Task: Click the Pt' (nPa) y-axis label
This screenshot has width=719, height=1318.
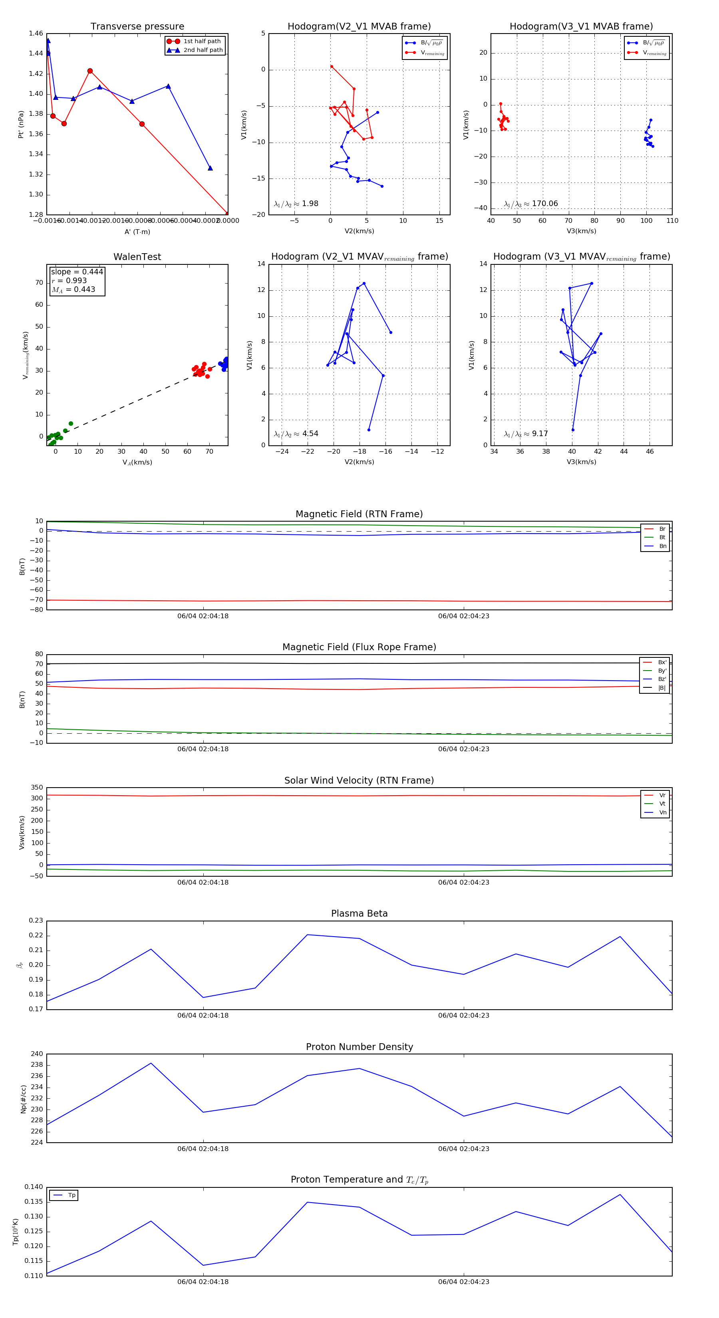Action: [21, 124]
